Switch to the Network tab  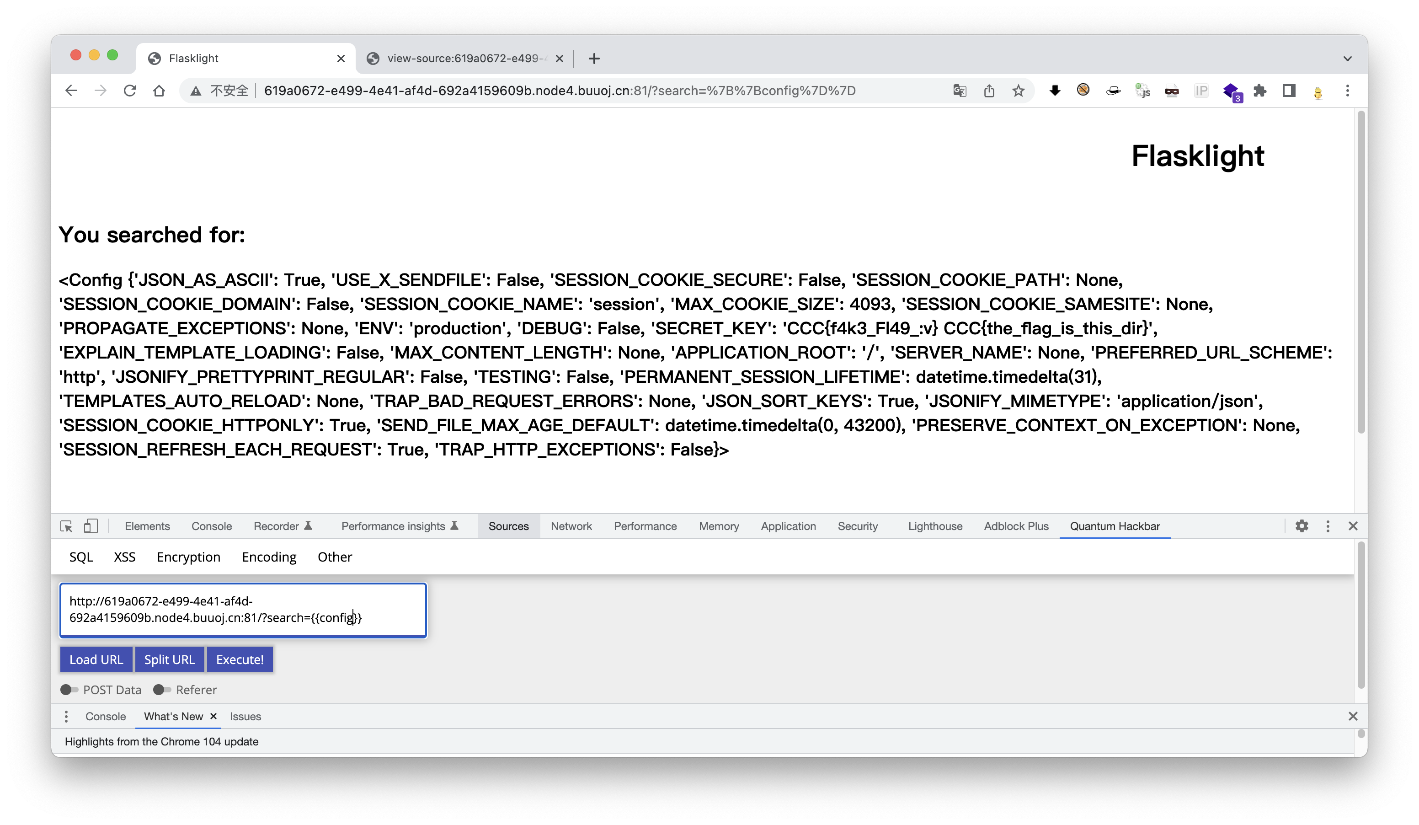(x=571, y=526)
